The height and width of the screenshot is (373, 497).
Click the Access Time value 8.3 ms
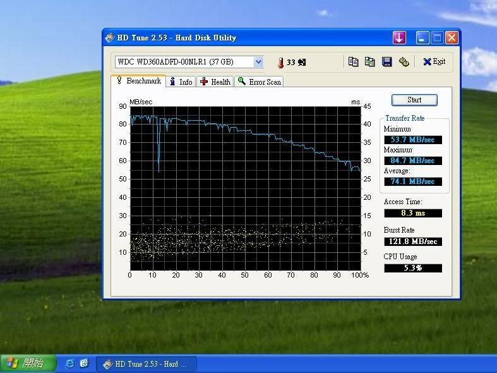tap(412, 213)
